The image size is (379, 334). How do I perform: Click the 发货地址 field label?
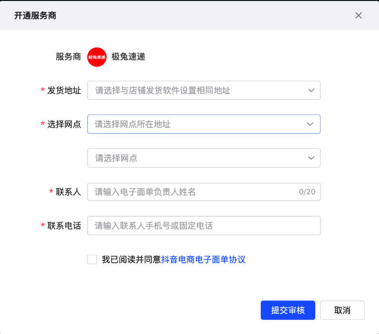coord(64,90)
